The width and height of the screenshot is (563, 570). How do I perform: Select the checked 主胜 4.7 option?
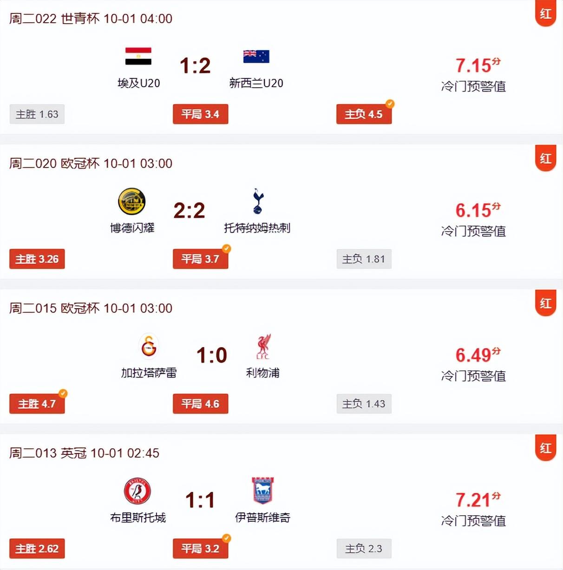(x=37, y=404)
